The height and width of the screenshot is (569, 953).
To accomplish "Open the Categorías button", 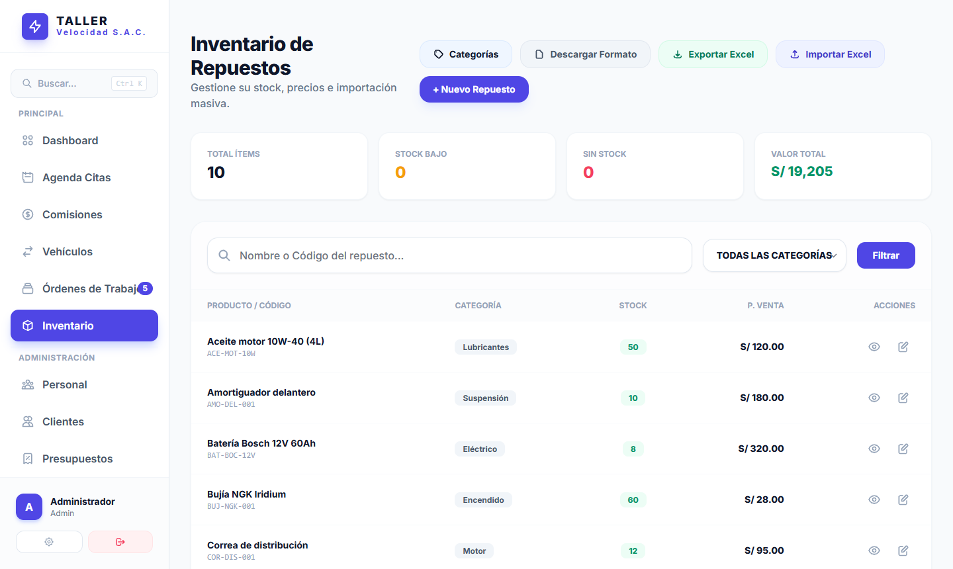I will coord(466,54).
